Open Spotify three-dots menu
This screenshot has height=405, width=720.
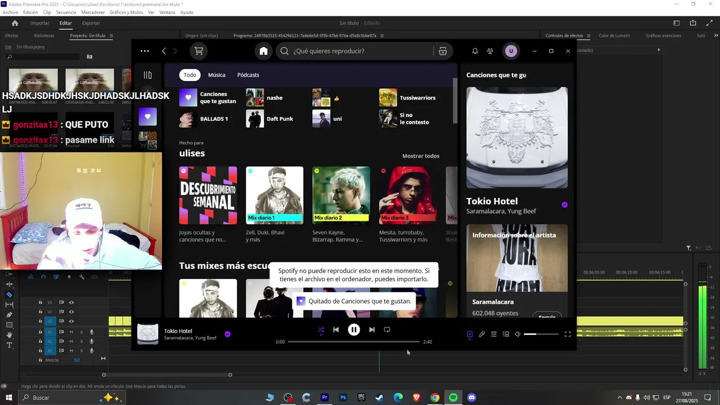pyautogui.click(x=145, y=51)
